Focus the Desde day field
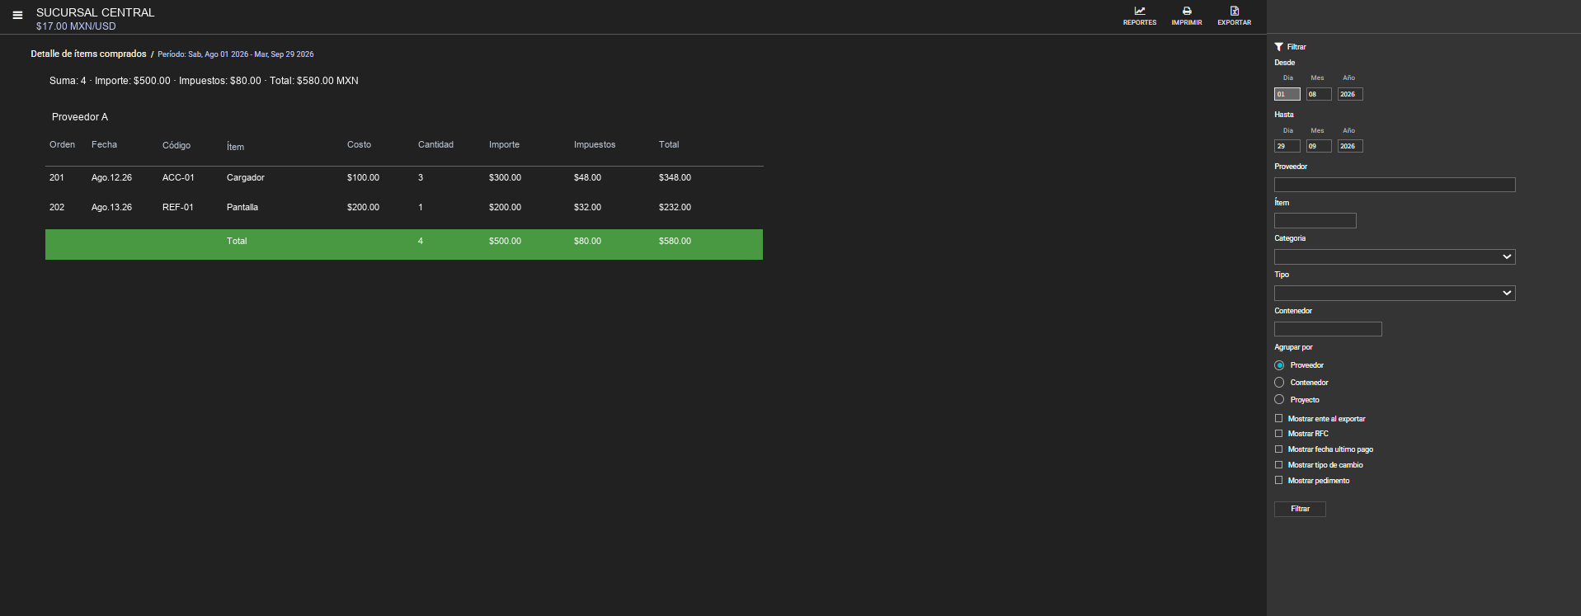The width and height of the screenshot is (1581, 616). coord(1287,94)
